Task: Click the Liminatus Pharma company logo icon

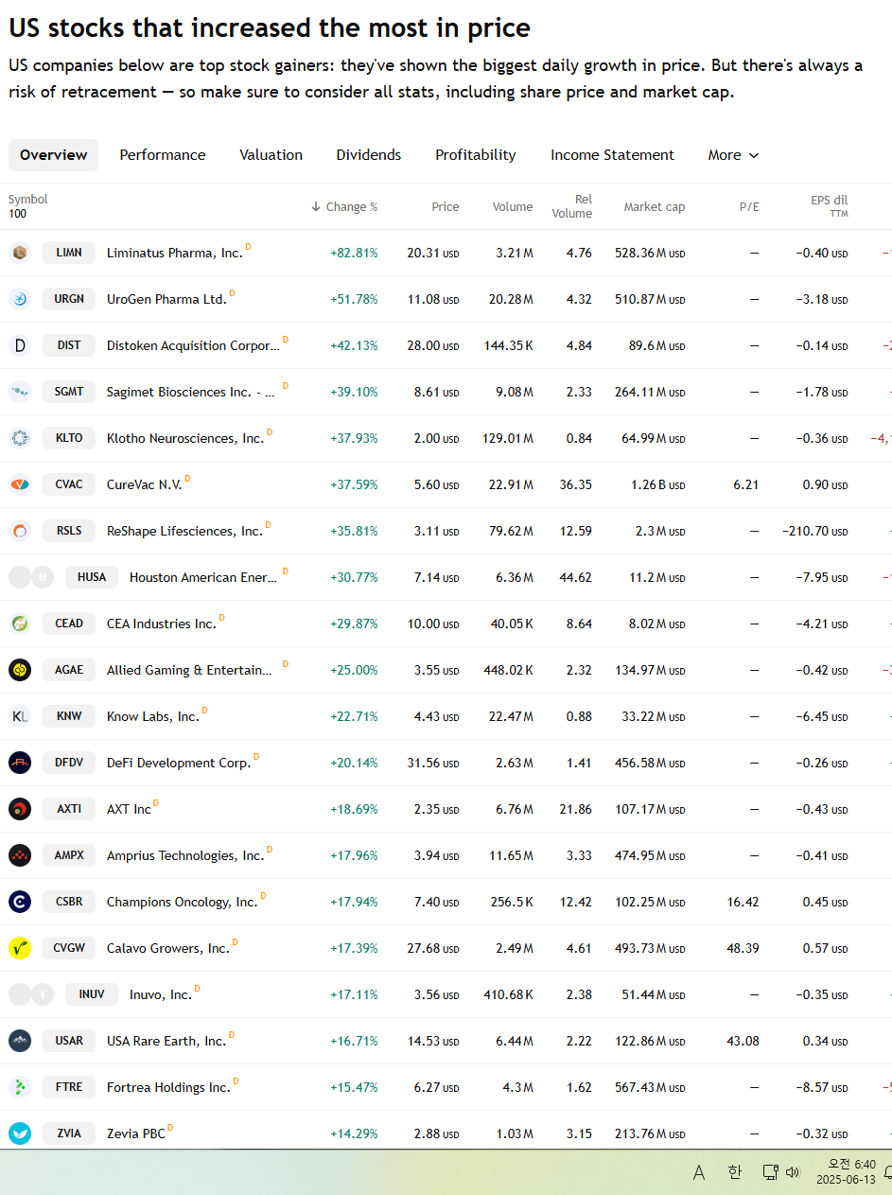Action: [20, 253]
